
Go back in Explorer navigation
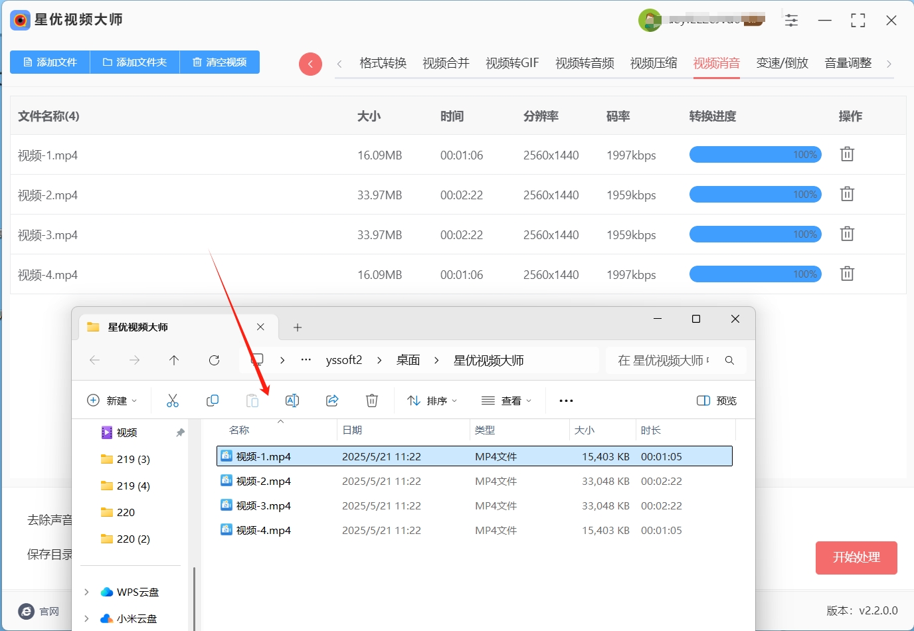tap(94, 360)
